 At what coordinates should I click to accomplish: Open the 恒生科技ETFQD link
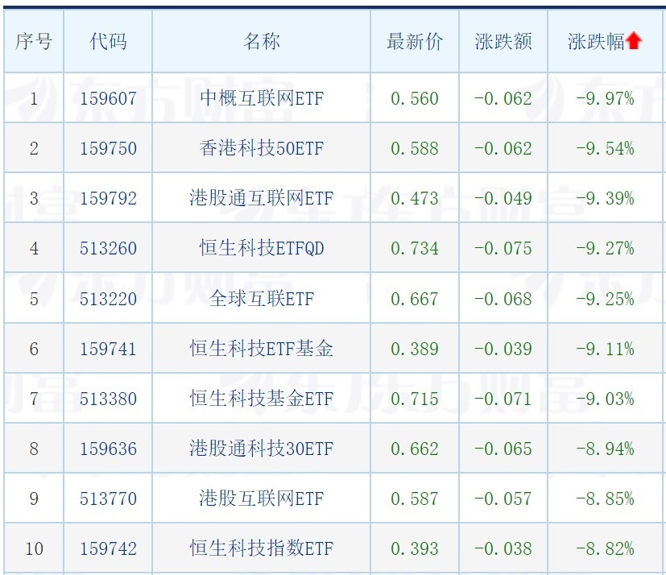point(262,248)
